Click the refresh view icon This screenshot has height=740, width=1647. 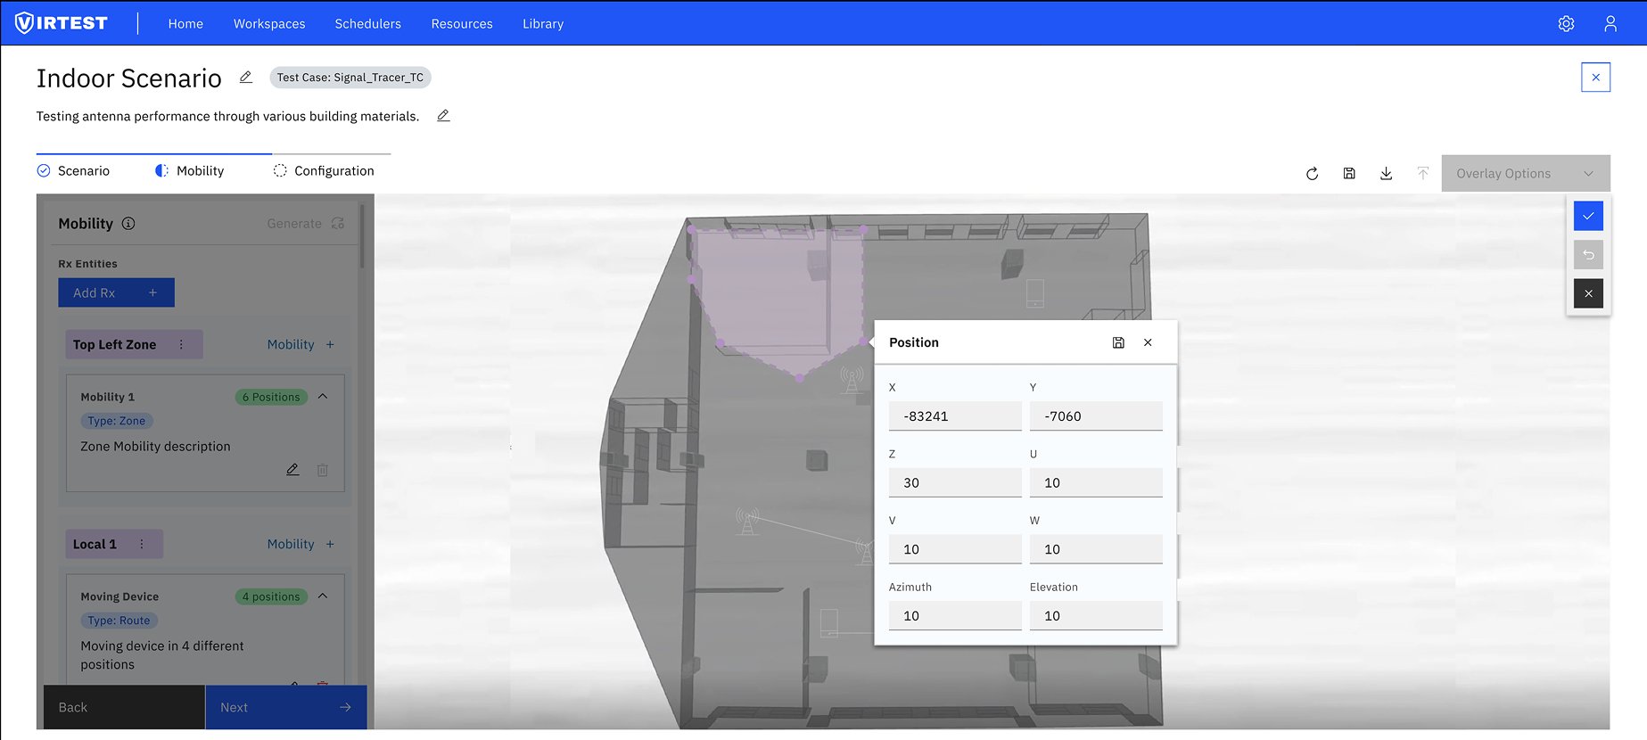(x=1312, y=174)
